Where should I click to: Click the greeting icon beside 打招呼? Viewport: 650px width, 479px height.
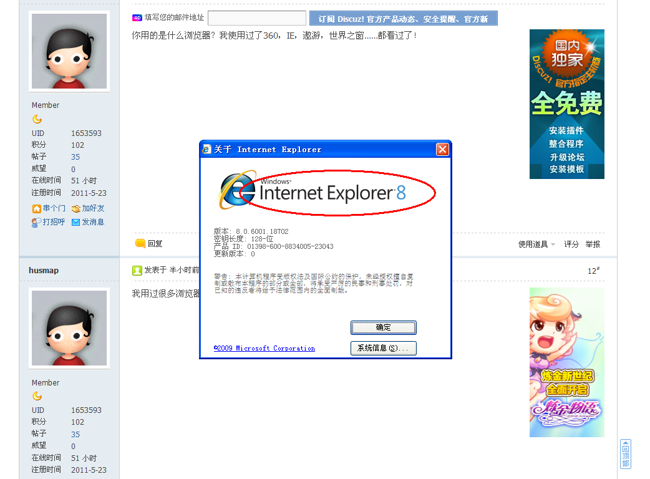pos(36,222)
